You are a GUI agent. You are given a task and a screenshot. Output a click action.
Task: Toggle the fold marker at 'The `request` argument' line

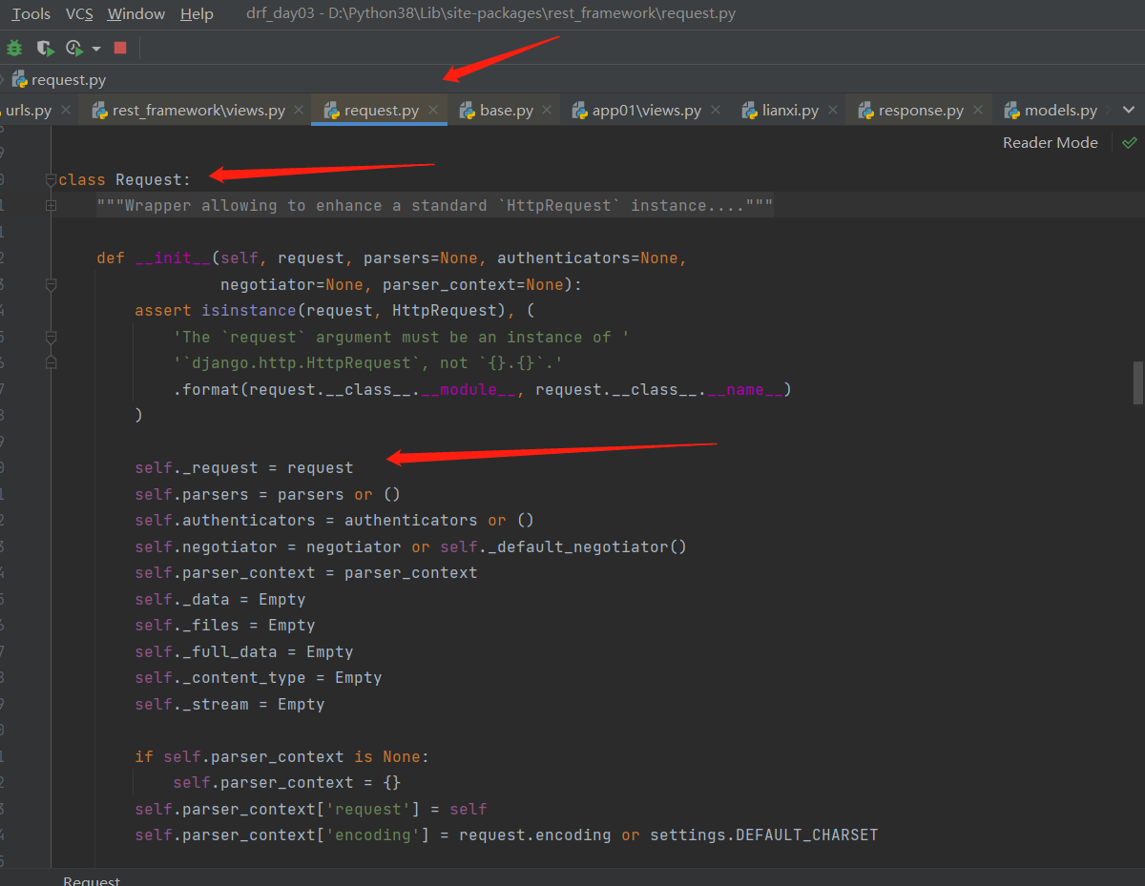pyautogui.click(x=51, y=337)
